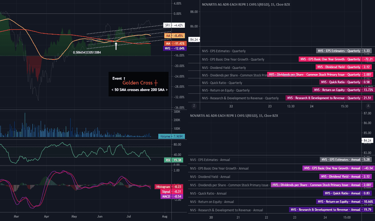Select the MACD -0.54 label
This screenshot has width=375, height=221.
click(172, 196)
